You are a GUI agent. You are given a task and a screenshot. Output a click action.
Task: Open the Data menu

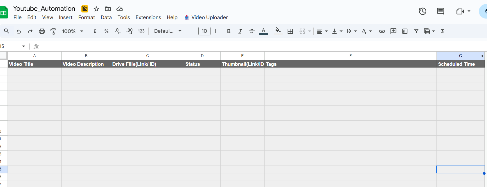tap(106, 17)
